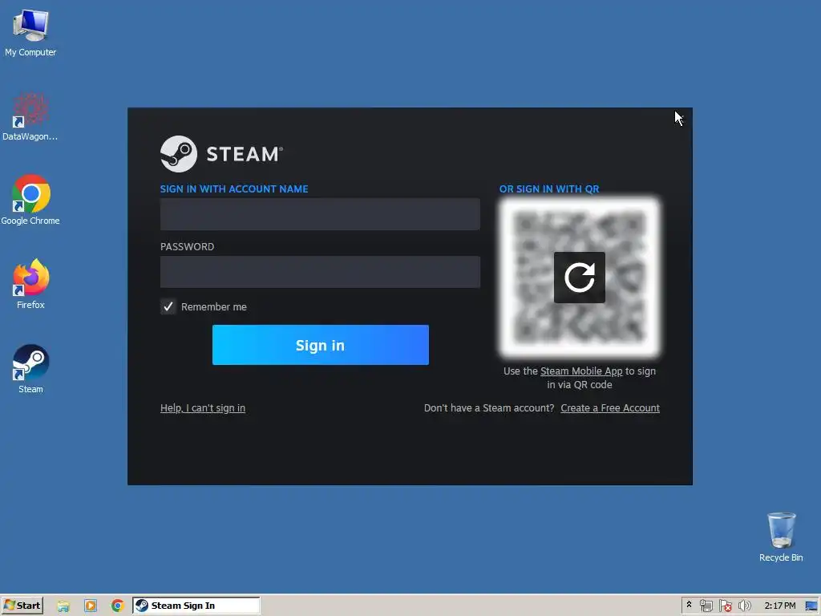Click the volume speaker tray icon

[744, 606]
